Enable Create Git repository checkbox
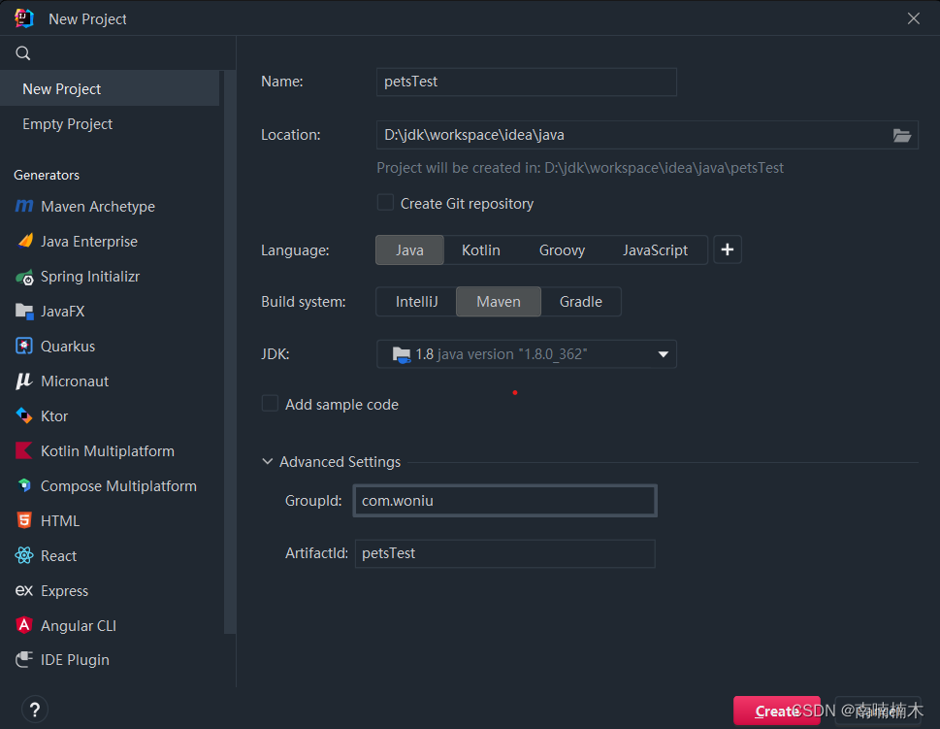The image size is (940, 729). (x=385, y=203)
